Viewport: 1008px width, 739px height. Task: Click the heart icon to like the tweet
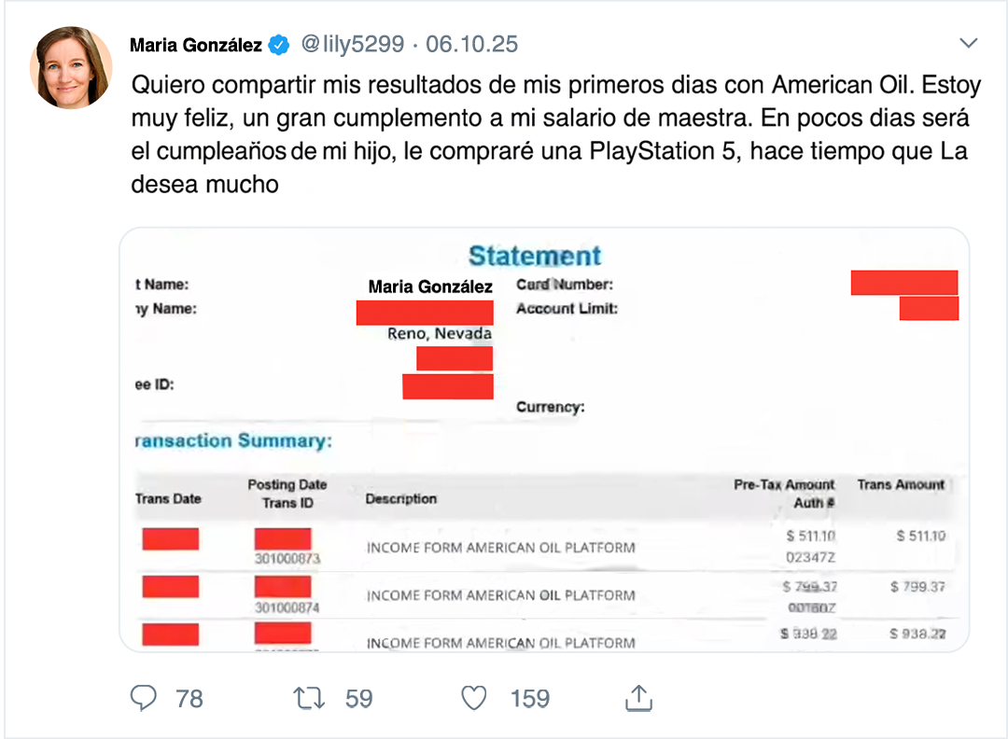click(474, 697)
